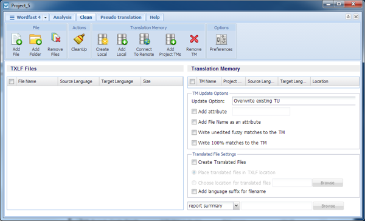The height and width of the screenshot is (221, 365).
Task: Click the Add Project TMs icon
Action: click(x=170, y=39)
